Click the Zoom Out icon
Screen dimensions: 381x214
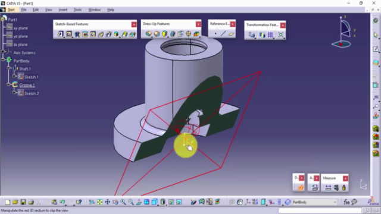pos(131,202)
